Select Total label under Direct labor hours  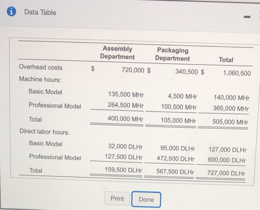click(36, 170)
